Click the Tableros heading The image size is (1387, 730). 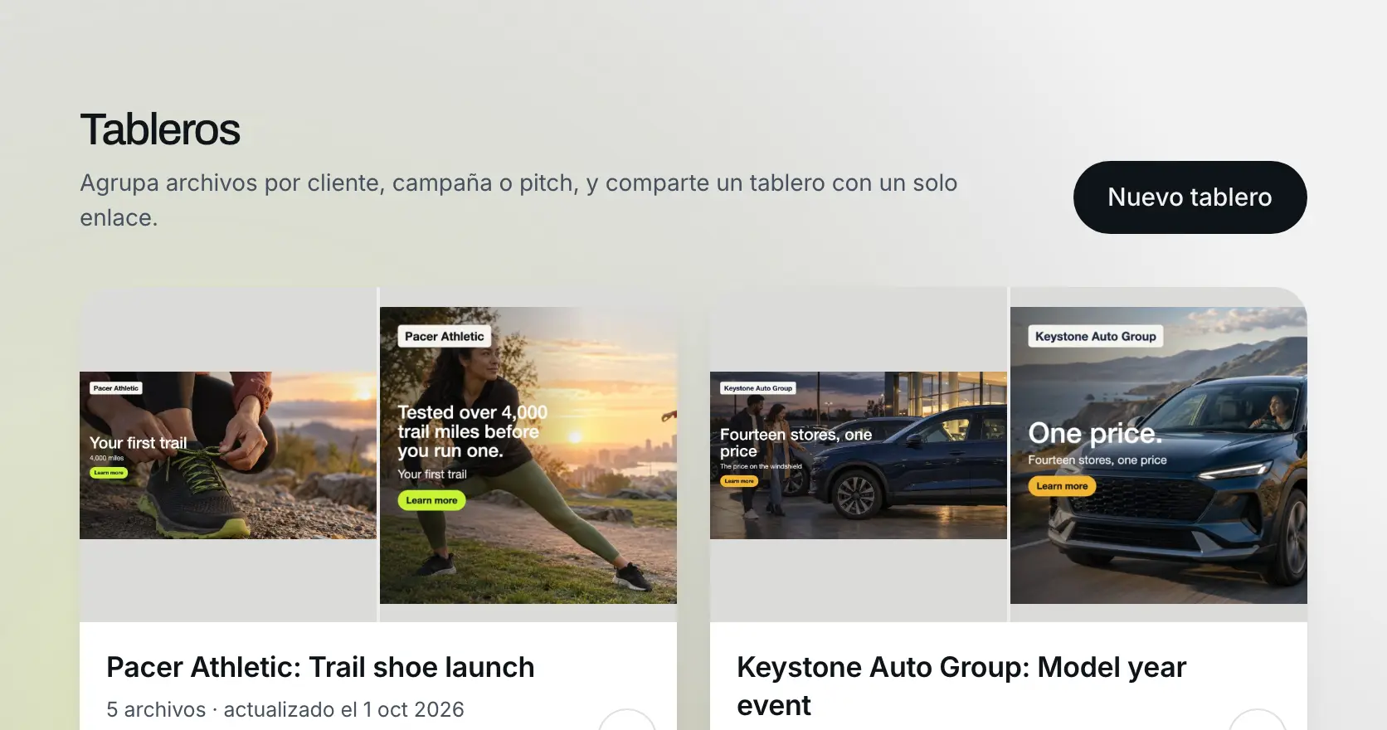point(160,130)
